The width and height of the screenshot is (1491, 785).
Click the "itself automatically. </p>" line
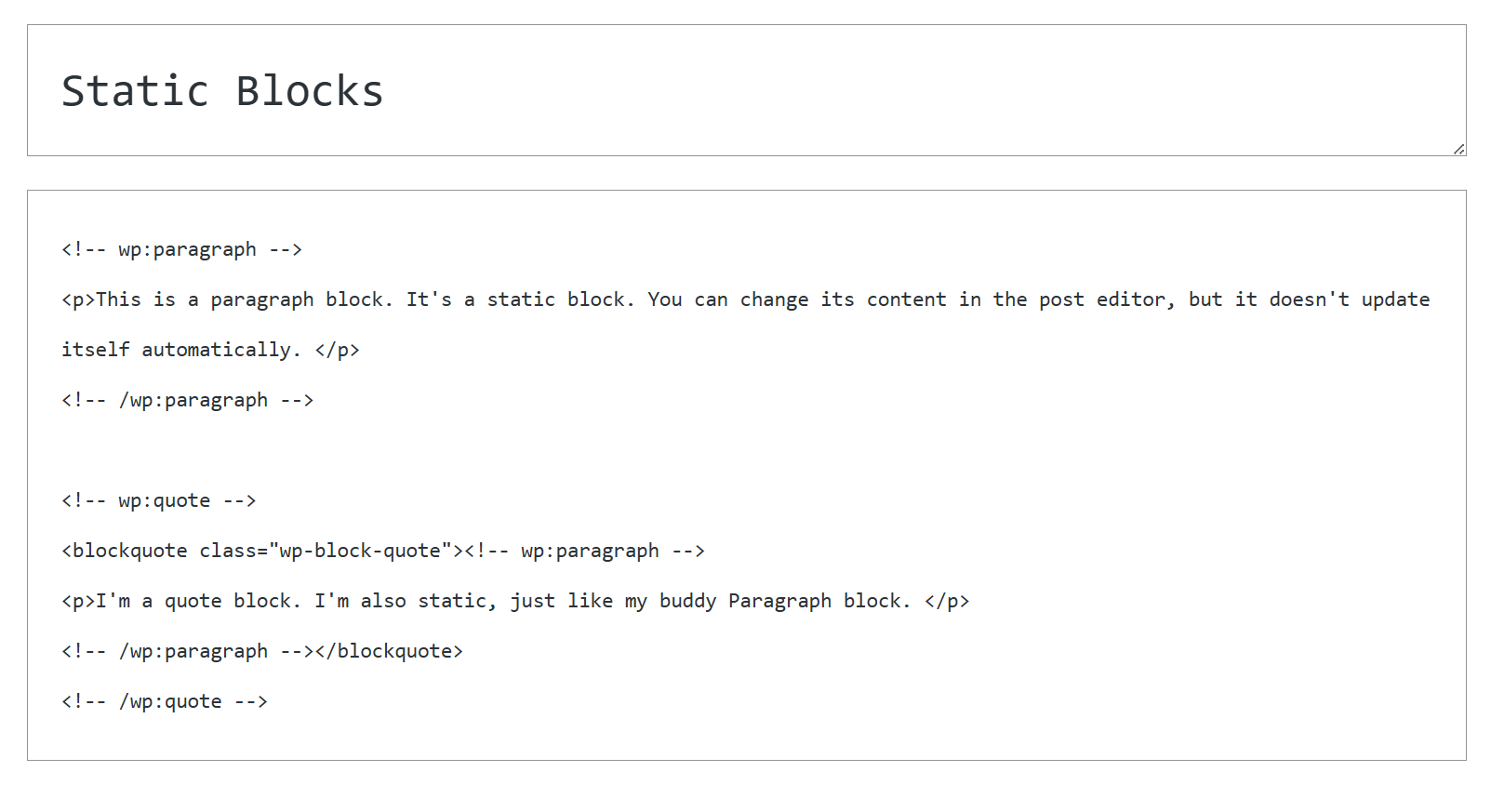click(x=210, y=350)
